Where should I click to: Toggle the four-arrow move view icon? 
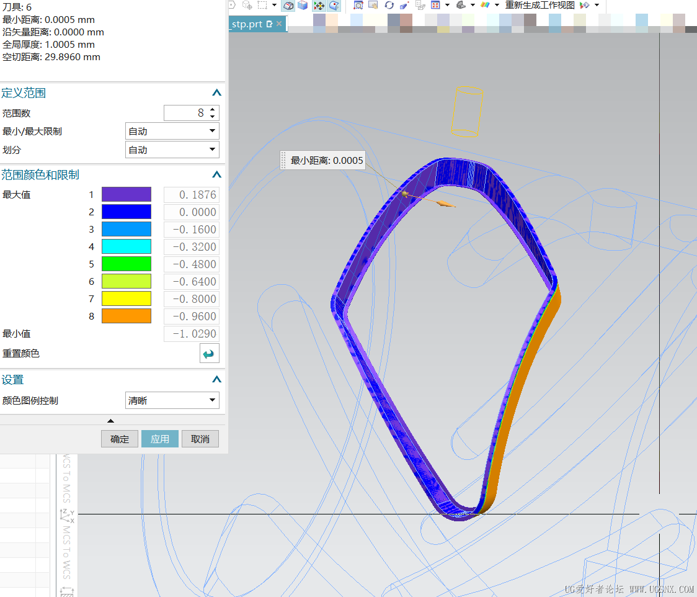[319, 6]
